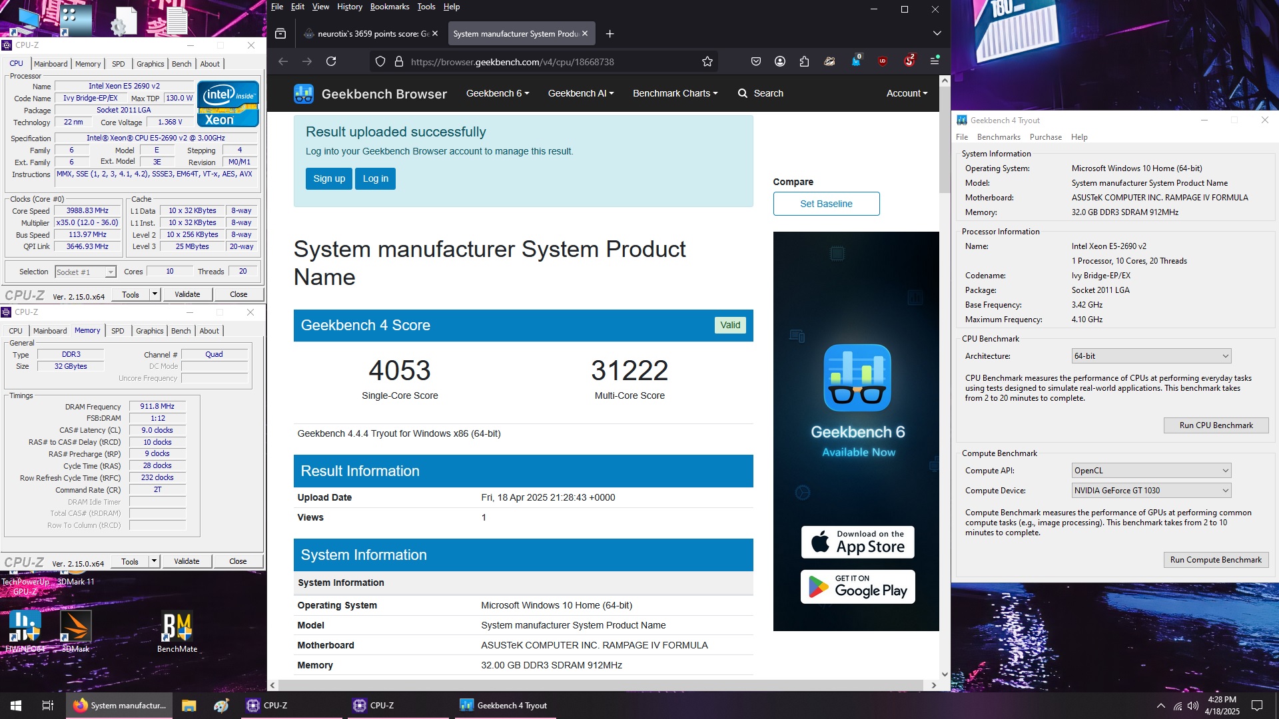Reload the Geekbench result page
1279x719 pixels.
331,61
